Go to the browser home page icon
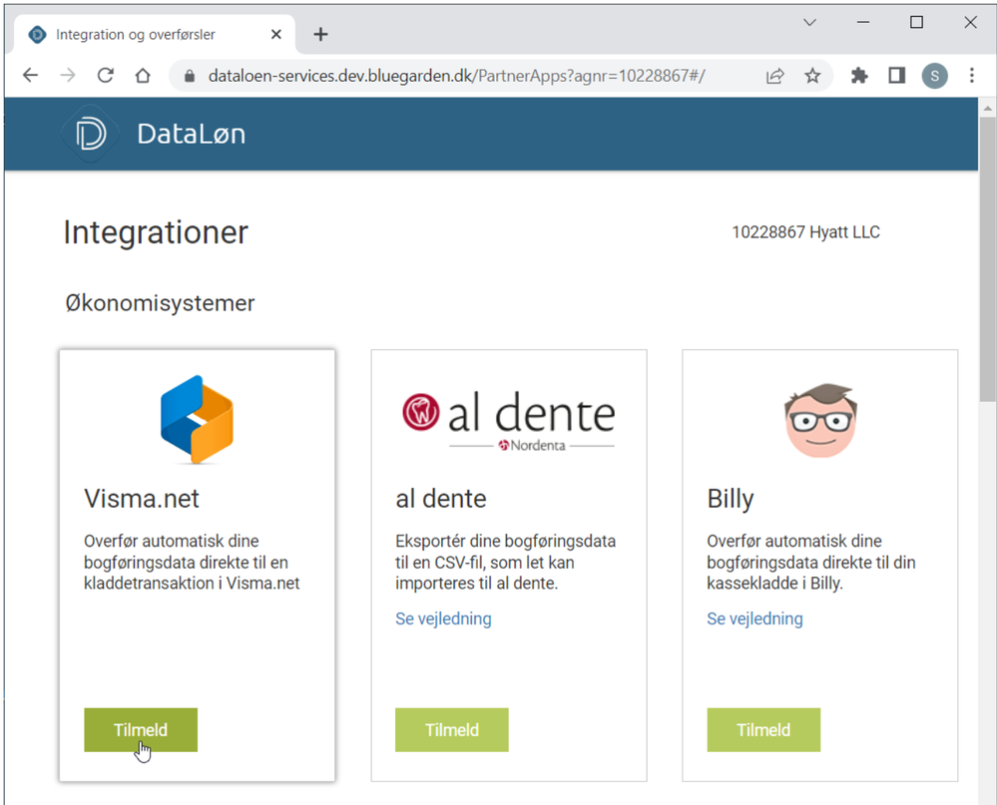997x805 pixels. click(x=143, y=76)
